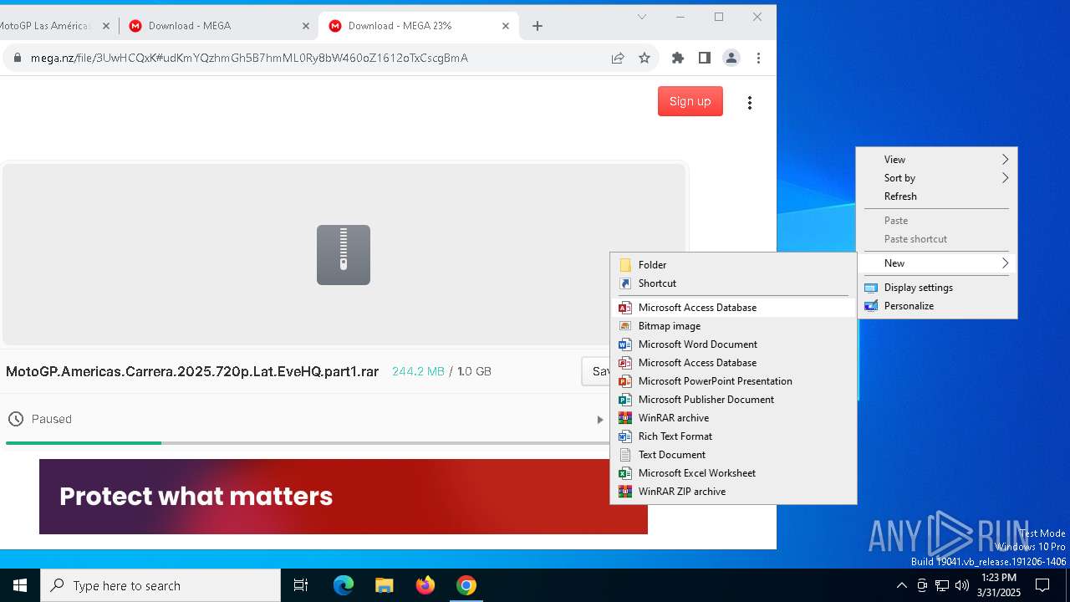
Task: Open Display settings from context menu
Action: point(936,288)
